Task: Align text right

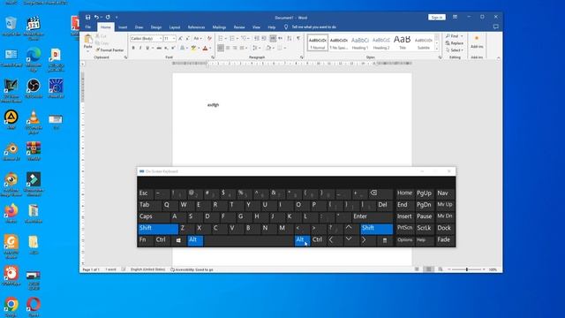Action: pyautogui.click(x=235, y=48)
